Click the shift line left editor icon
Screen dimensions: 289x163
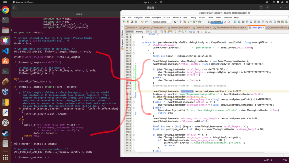tap(190, 32)
